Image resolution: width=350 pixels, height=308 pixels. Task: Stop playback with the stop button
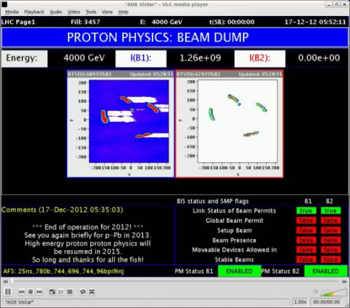coord(31,292)
